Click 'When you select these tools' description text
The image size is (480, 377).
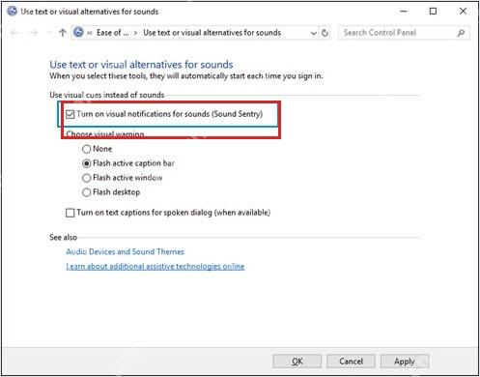[186, 76]
